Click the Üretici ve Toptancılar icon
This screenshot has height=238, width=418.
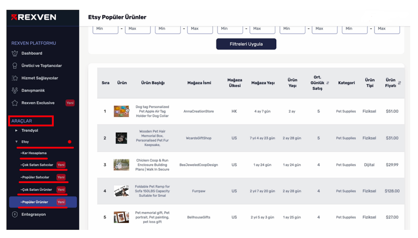tap(15, 66)
